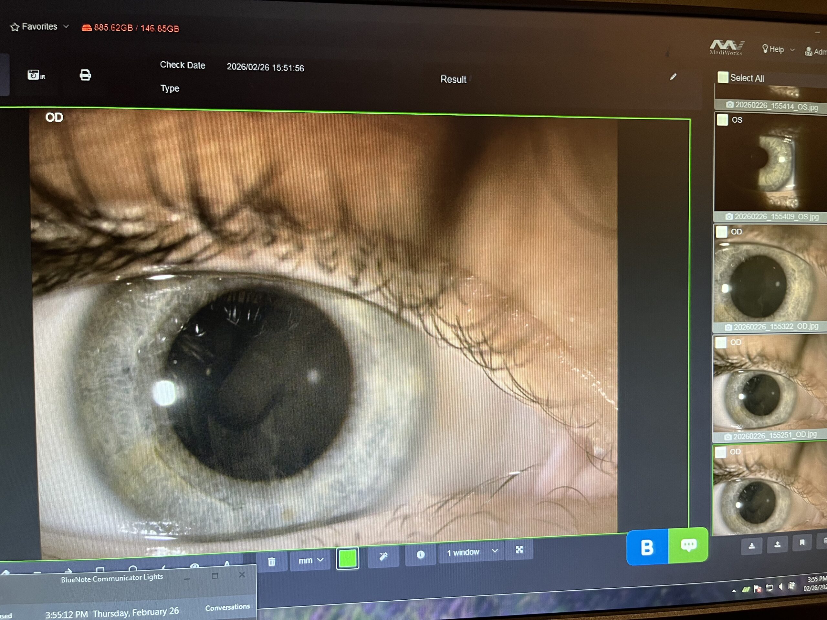The height and width of the screenshot is (620, 827).
Task: Delete annotation with the toolbar trash icon
Action: click(272, 561)
